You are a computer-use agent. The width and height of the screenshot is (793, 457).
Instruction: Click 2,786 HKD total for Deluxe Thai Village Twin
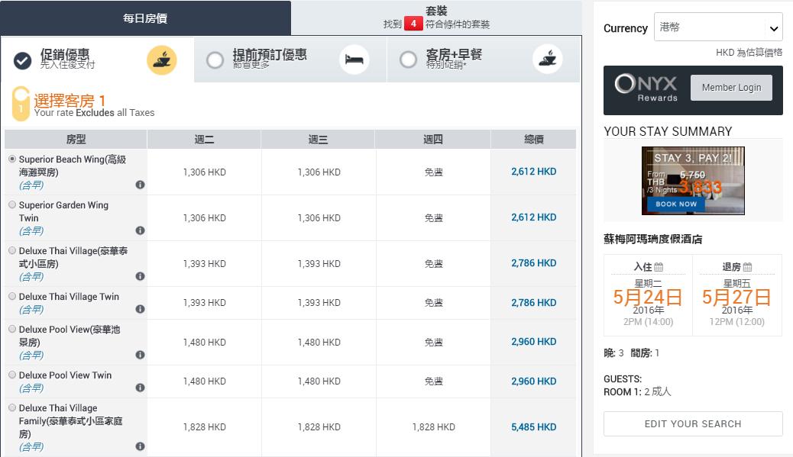click(x=533, y=303)
